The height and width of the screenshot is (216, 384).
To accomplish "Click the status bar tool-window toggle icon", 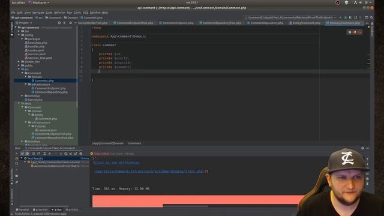I will (12, 214).
